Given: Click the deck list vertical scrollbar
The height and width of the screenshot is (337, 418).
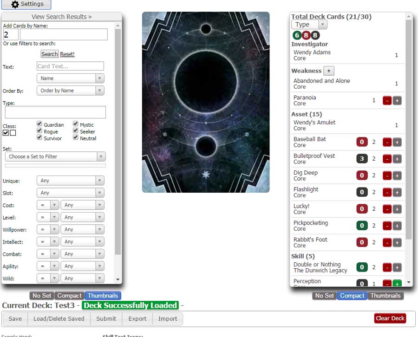Looking at the screenshot, I should pos(409,129).
